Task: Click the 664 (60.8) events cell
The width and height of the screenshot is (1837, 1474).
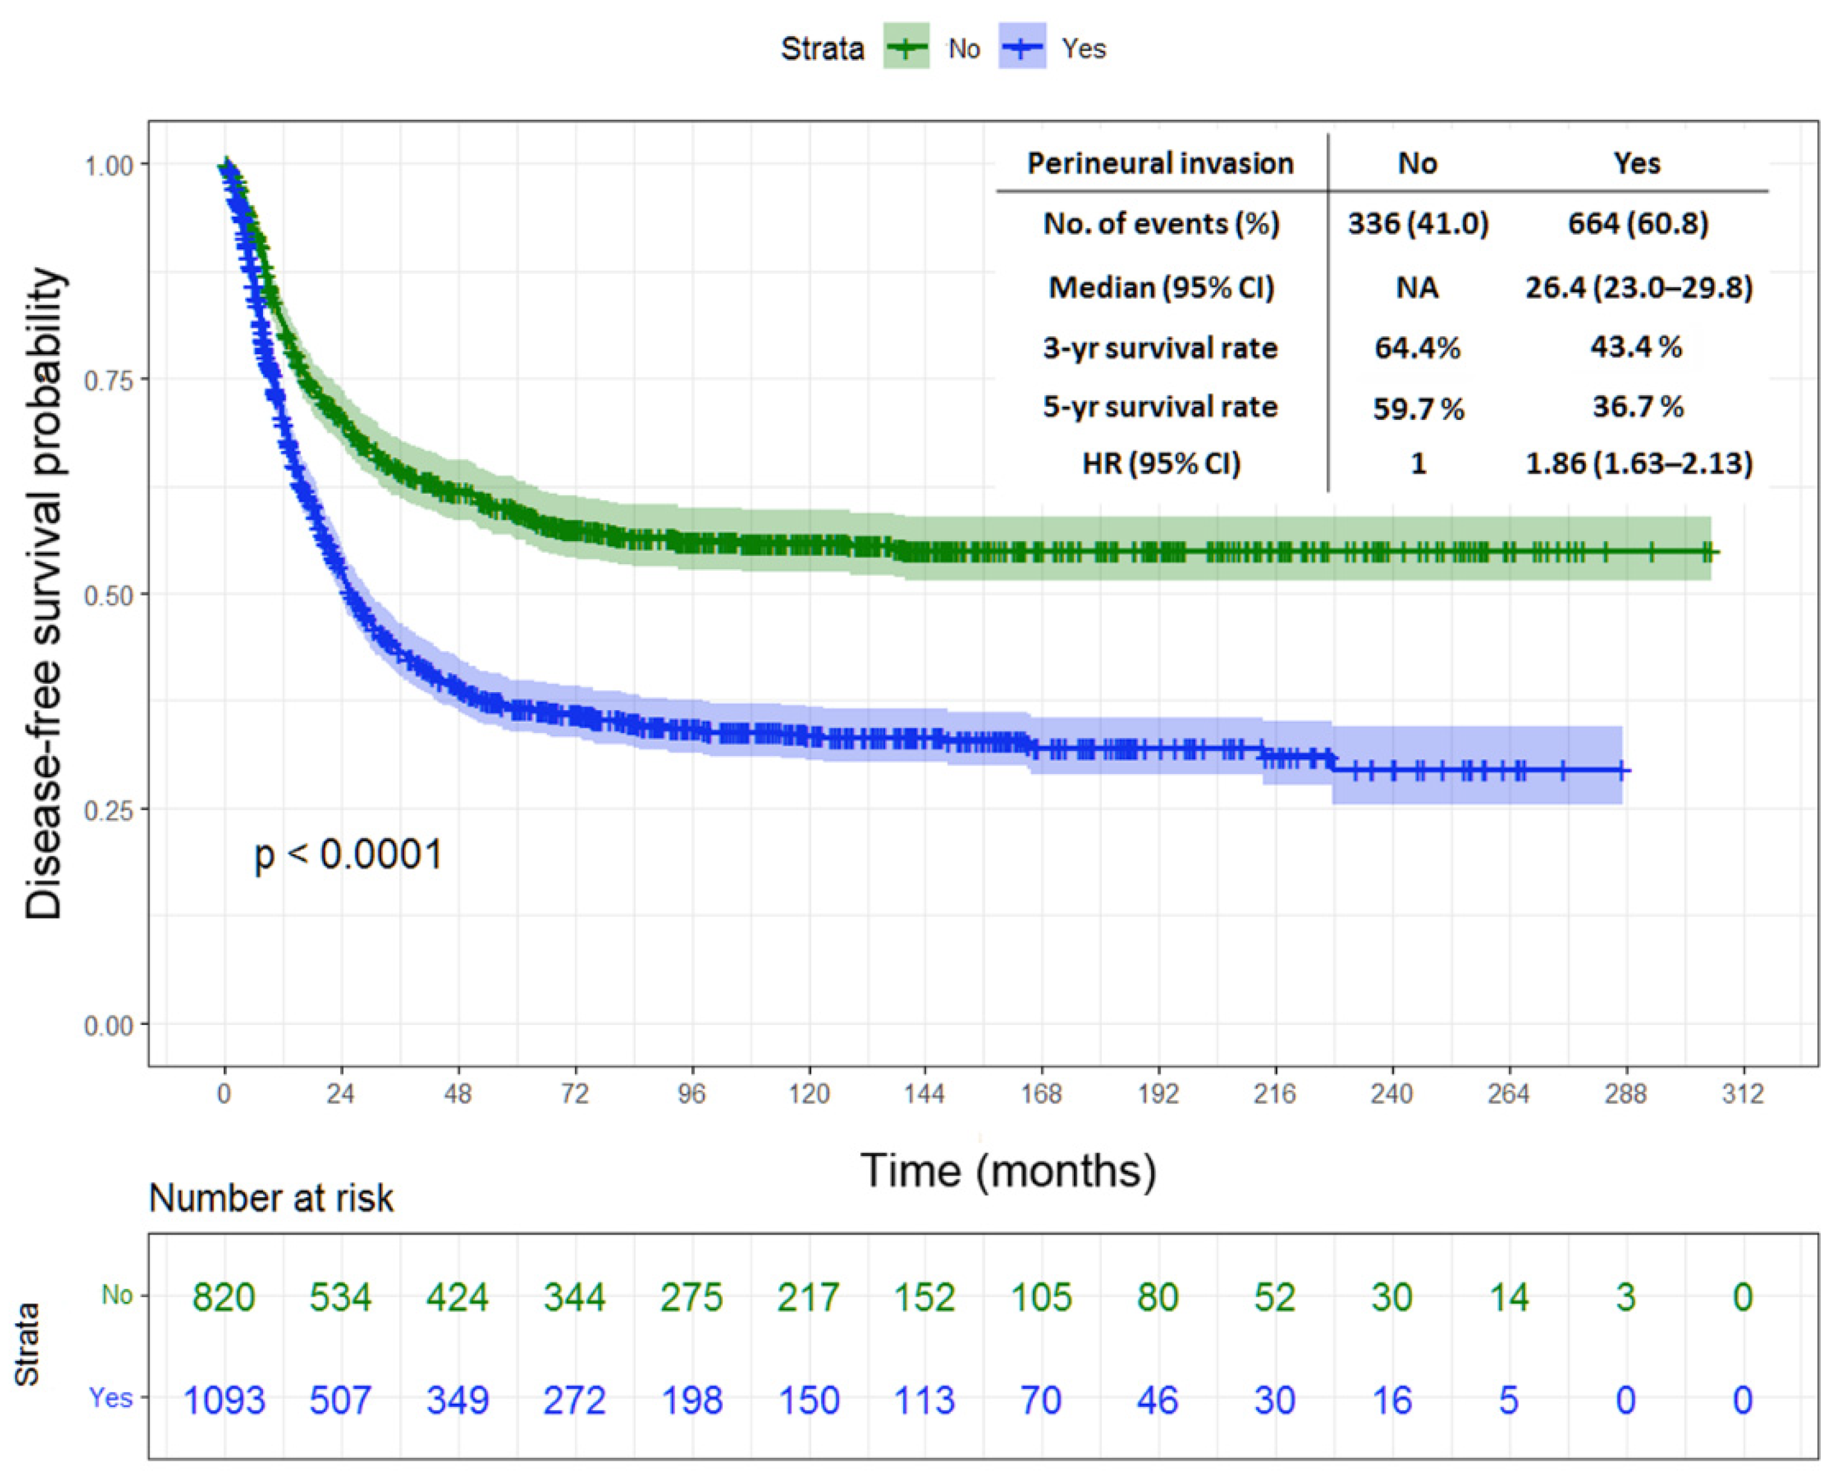Action: (x=1638, y=223)
